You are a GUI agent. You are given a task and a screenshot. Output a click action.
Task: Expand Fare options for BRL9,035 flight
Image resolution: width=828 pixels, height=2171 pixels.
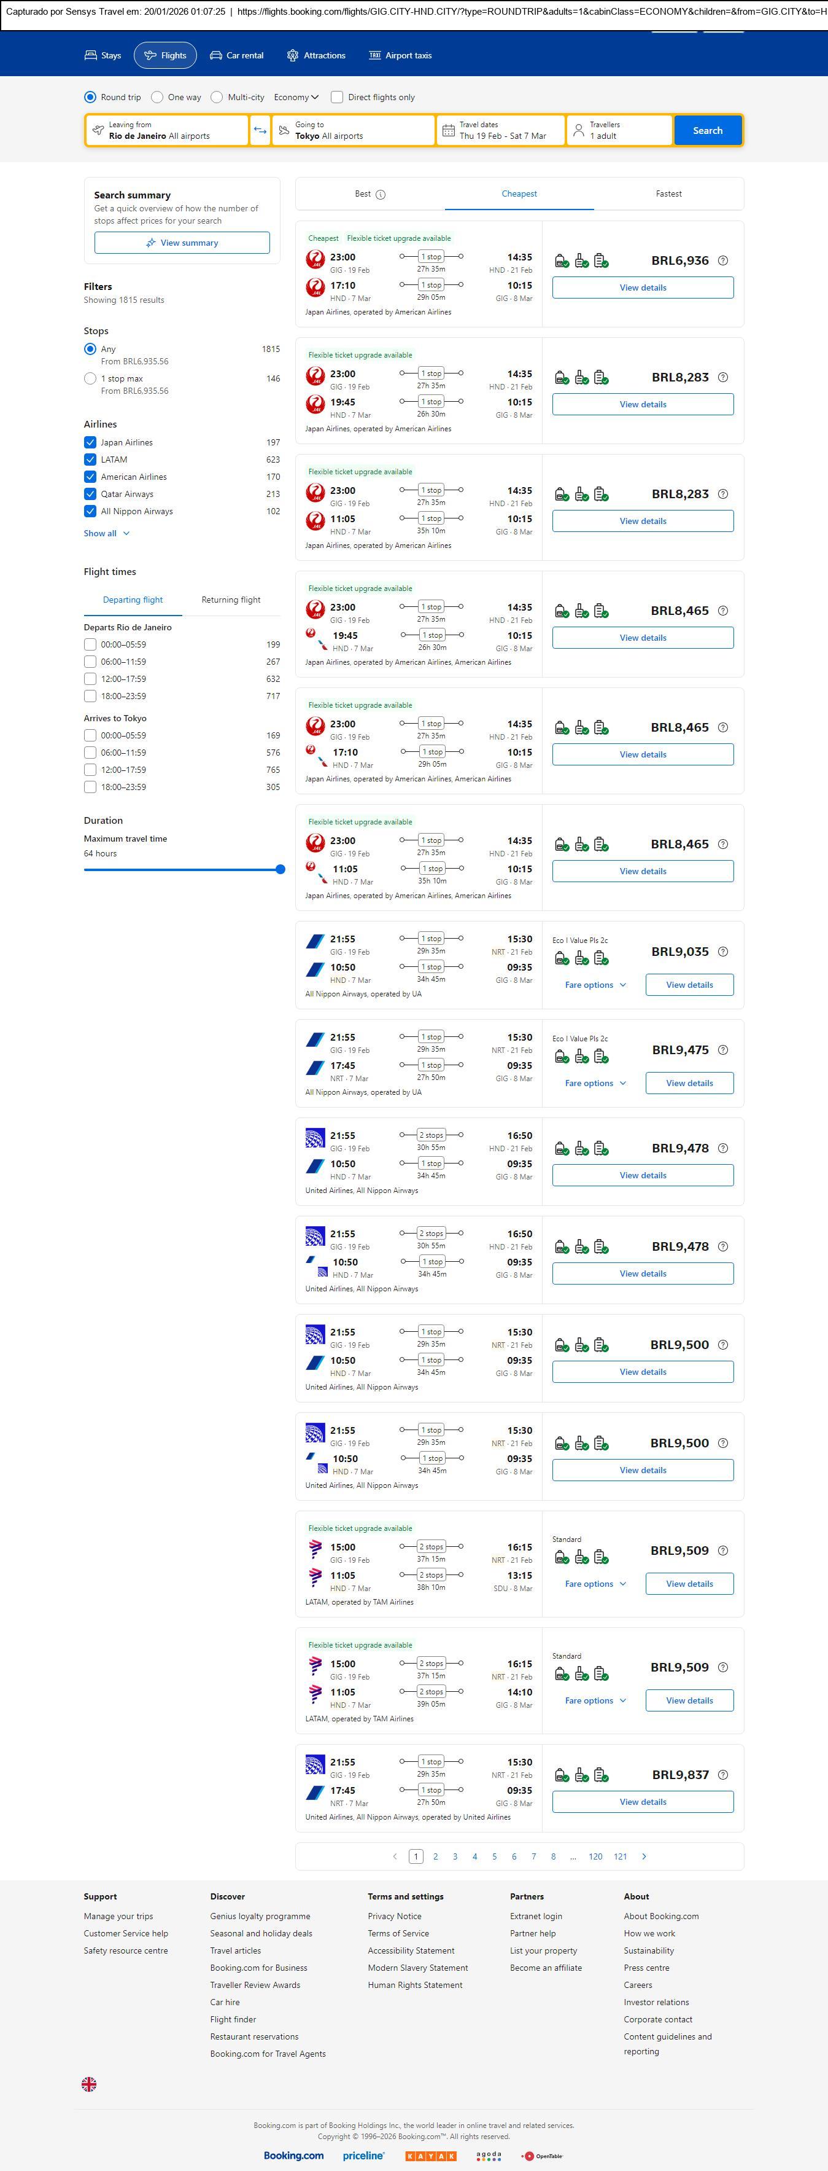click(595, 984)
